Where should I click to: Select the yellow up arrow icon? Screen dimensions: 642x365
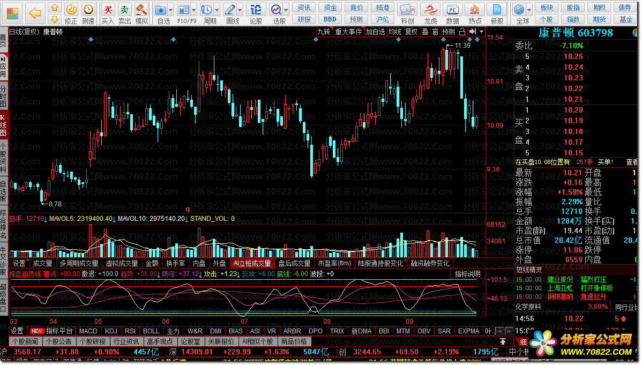pyautogui.click(x=54, y=8)
